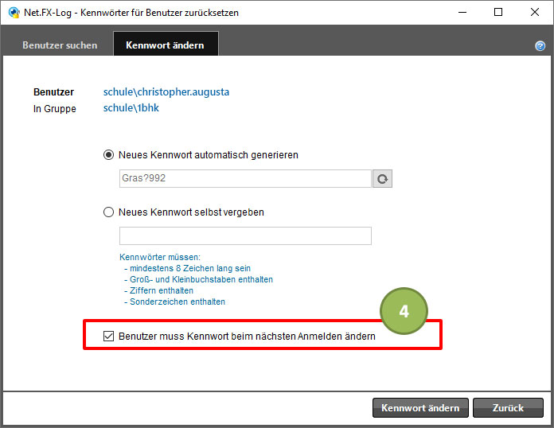Image resolution: width=554 pixels, height=428 pixels.
Task: Maximize the Net.FX-Log window
Action: [498, 13]
